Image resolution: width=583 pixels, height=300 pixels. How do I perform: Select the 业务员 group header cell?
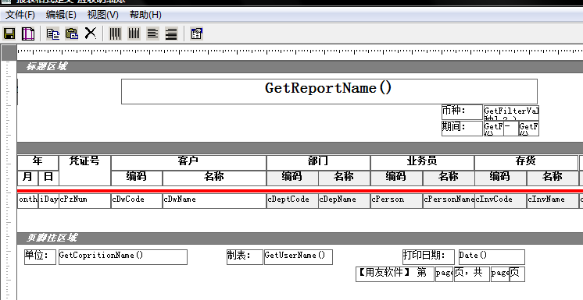[x=422, y=162]
